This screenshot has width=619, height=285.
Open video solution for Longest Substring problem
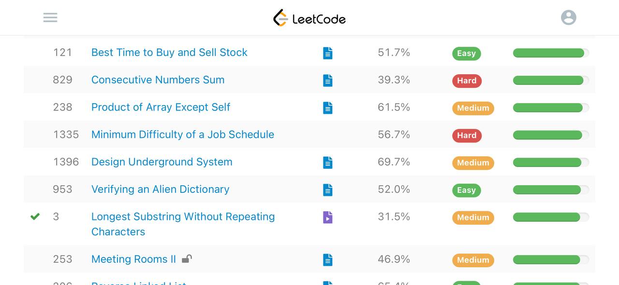[328, 217]
